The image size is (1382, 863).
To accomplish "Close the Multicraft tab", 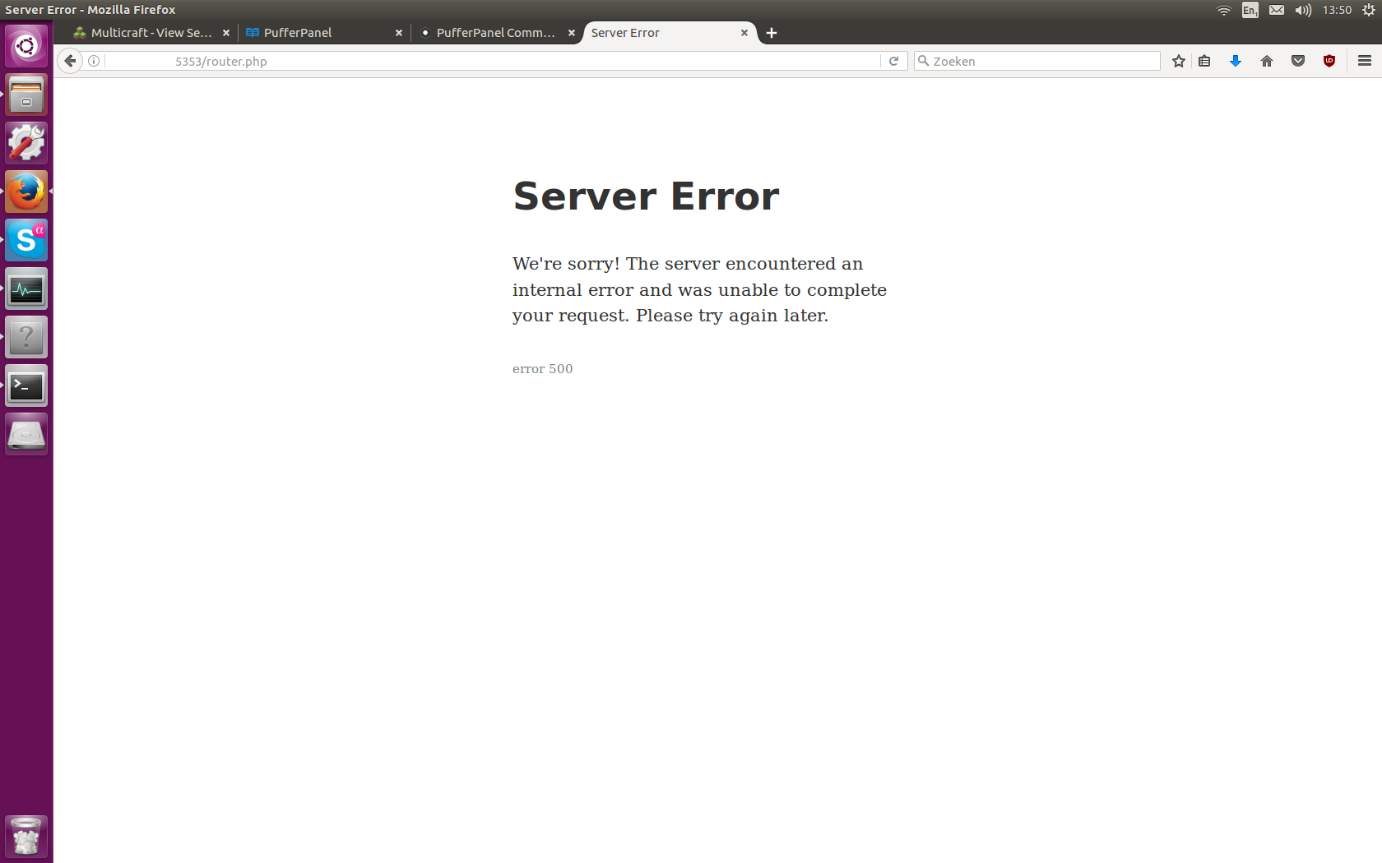I will [x=226, y=33].
